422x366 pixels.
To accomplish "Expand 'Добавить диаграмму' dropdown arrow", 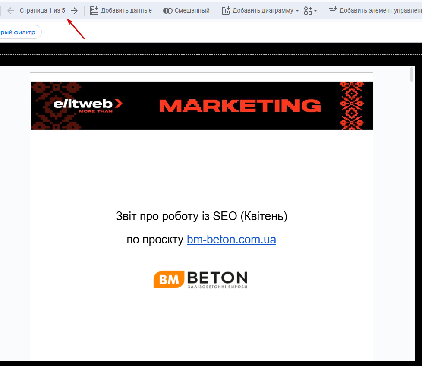I will point(297,11).
